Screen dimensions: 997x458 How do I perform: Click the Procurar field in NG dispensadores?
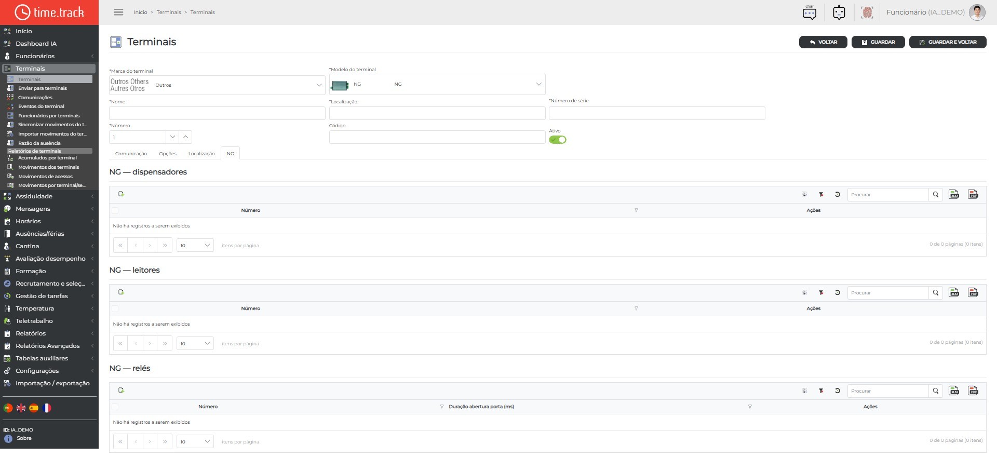[x=888, y=195]
